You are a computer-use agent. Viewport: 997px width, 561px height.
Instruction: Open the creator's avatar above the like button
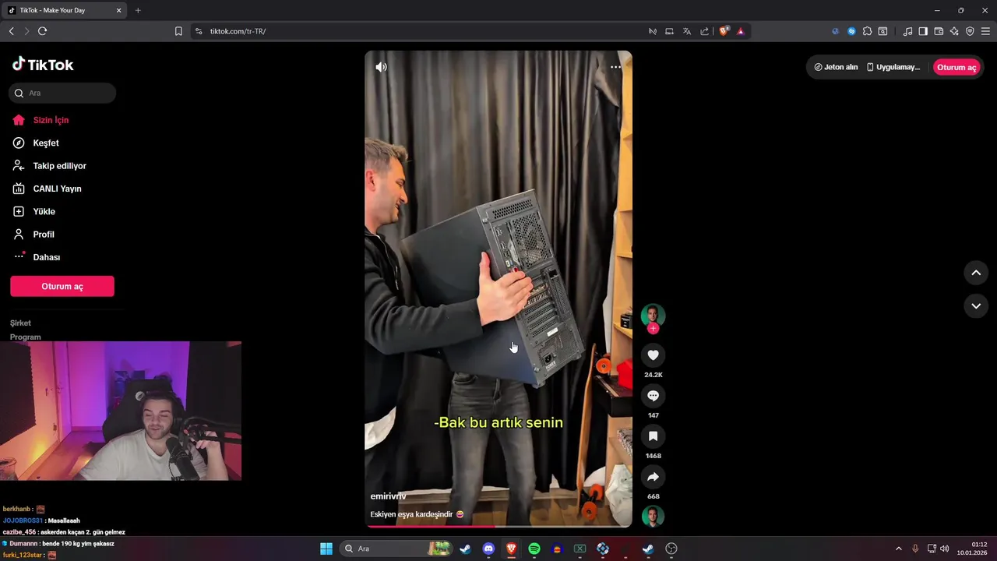(x=653, y=315)
